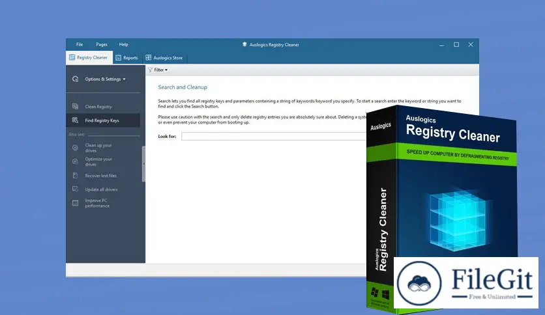The image size is (545, 315).
Task: Click the Auslogics Store tab icon
Action: tap(149, 57)
